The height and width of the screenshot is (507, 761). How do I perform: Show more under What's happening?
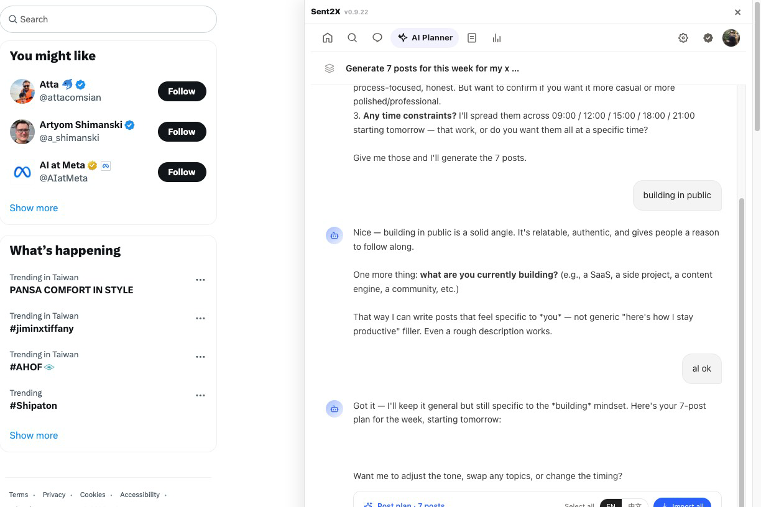(34, 436)
